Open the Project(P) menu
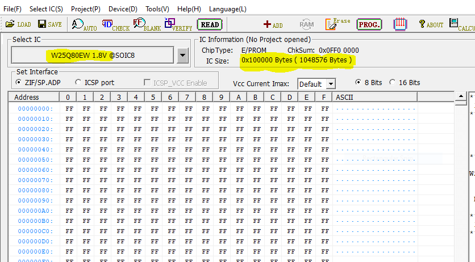The width and height of the screenshot is (475, 262). click(86, 9)
